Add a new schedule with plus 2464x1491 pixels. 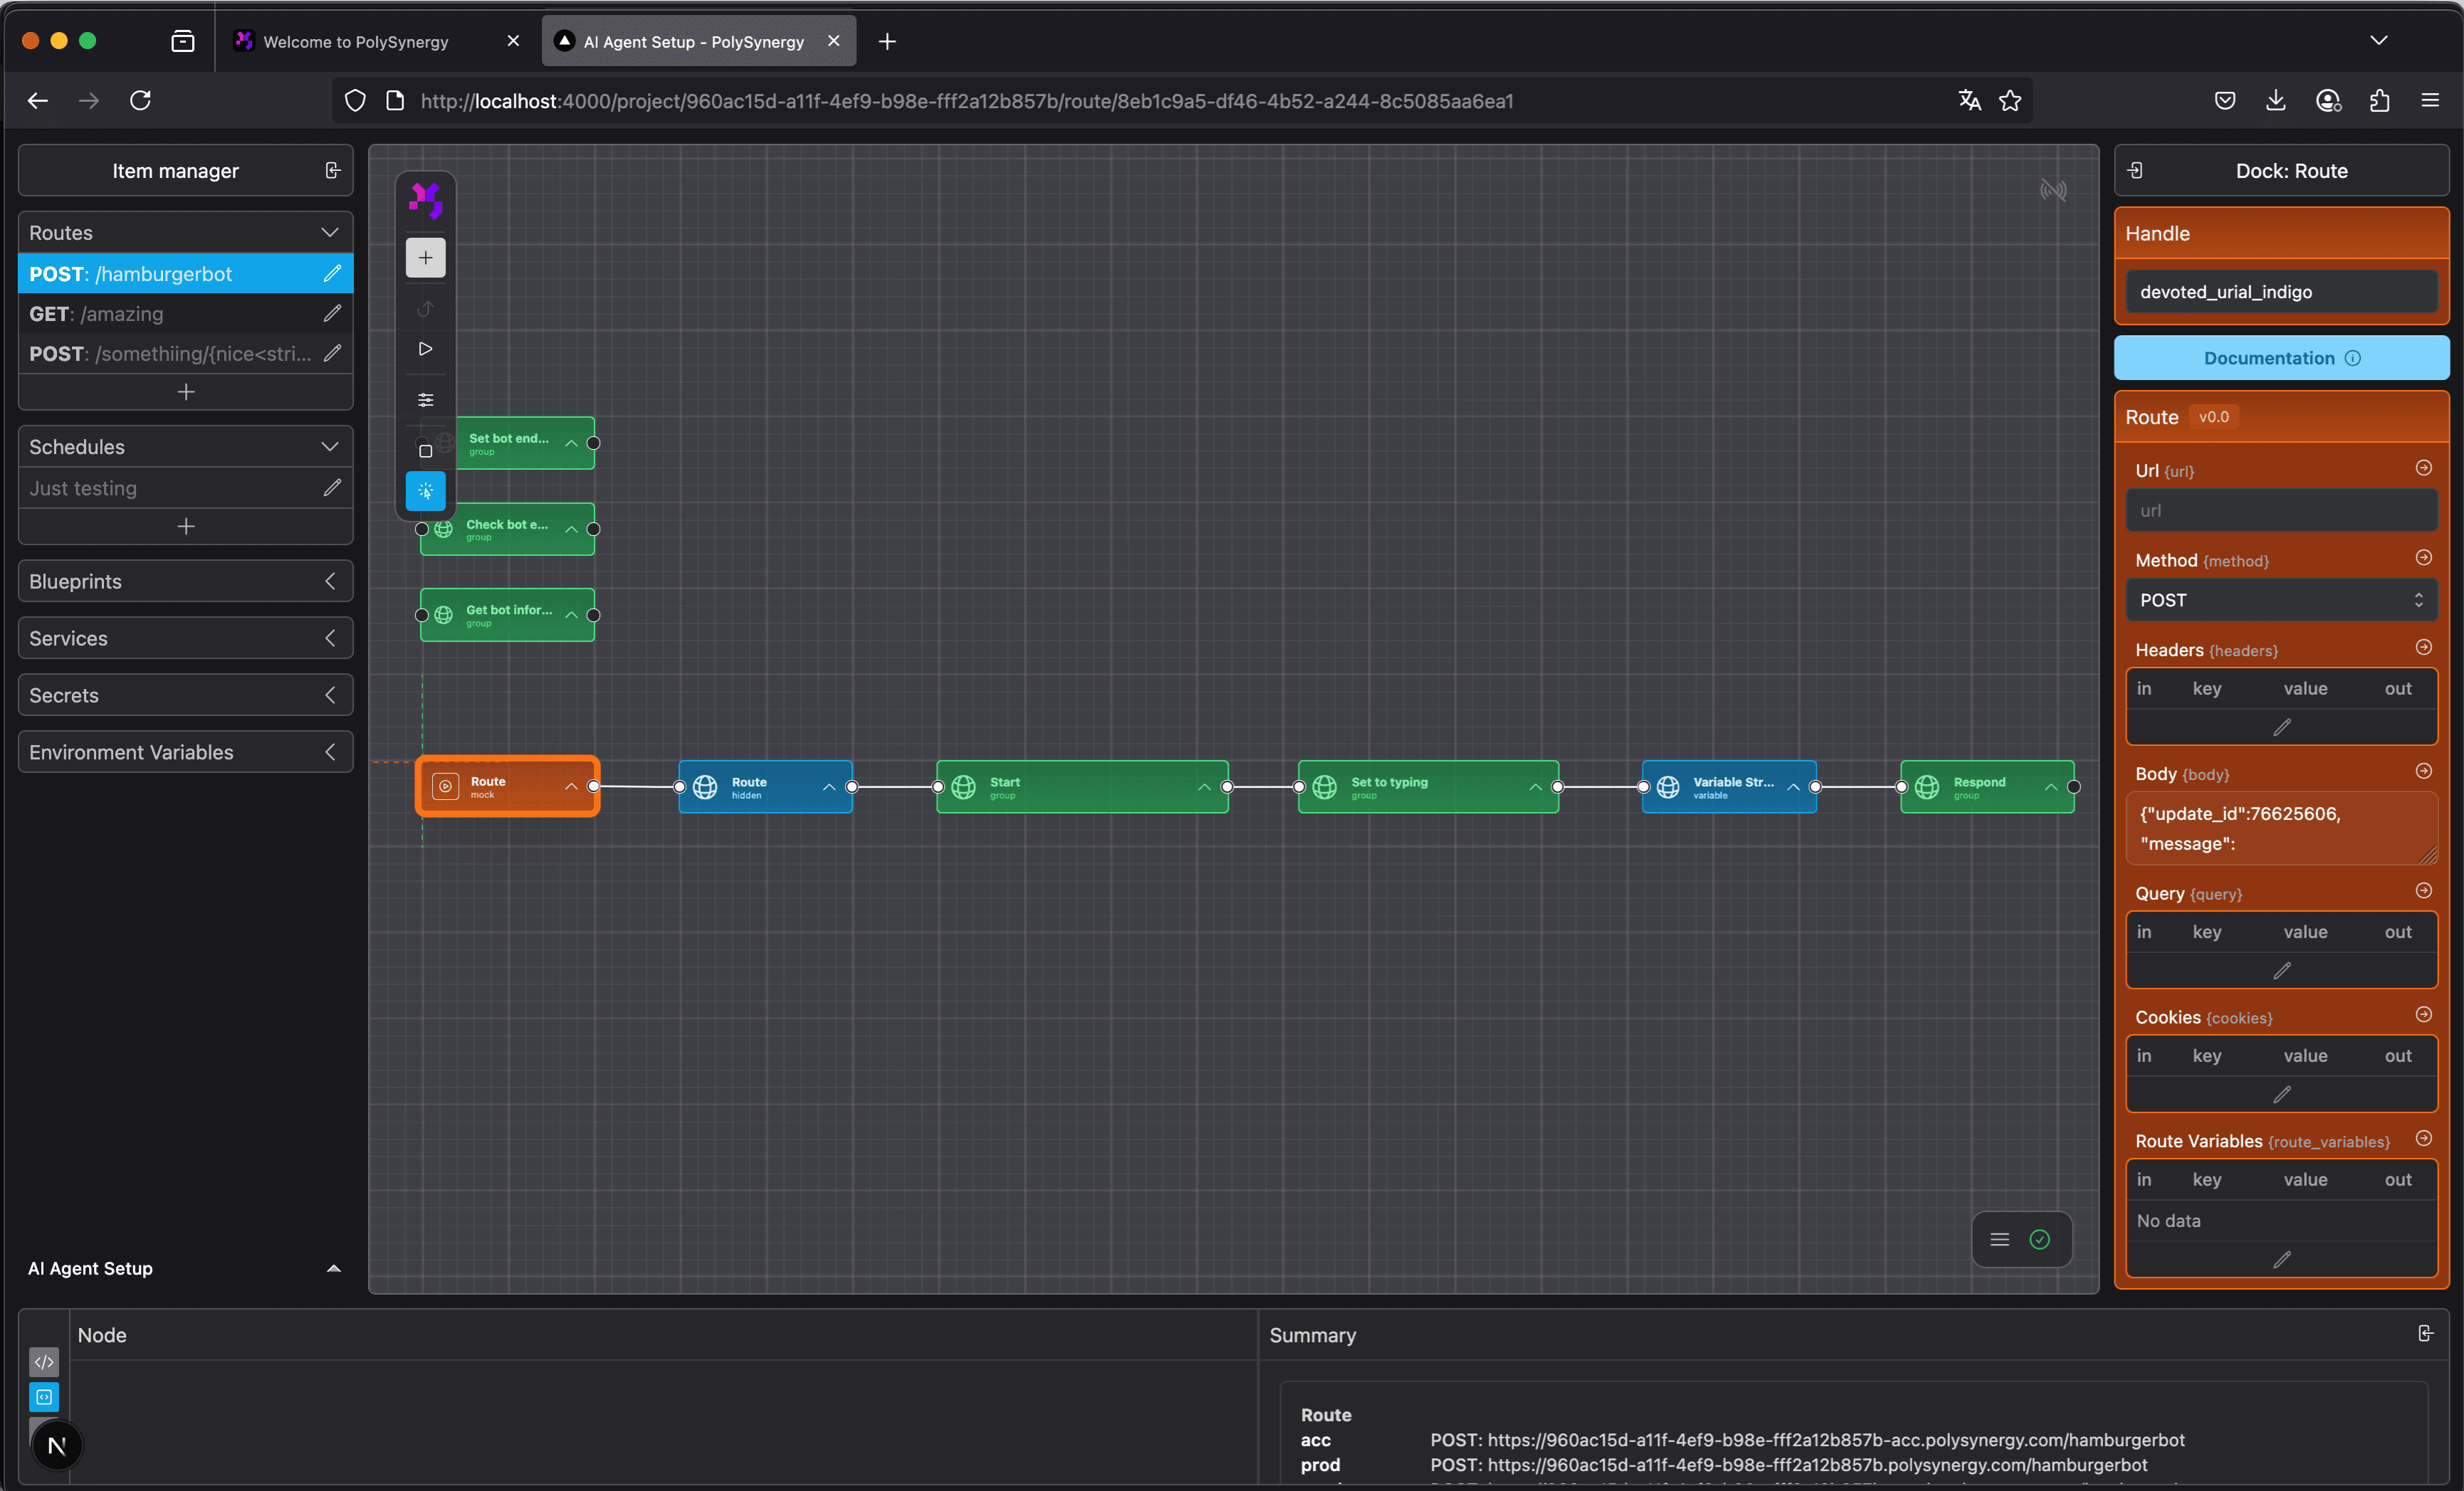tap(186, 526)
